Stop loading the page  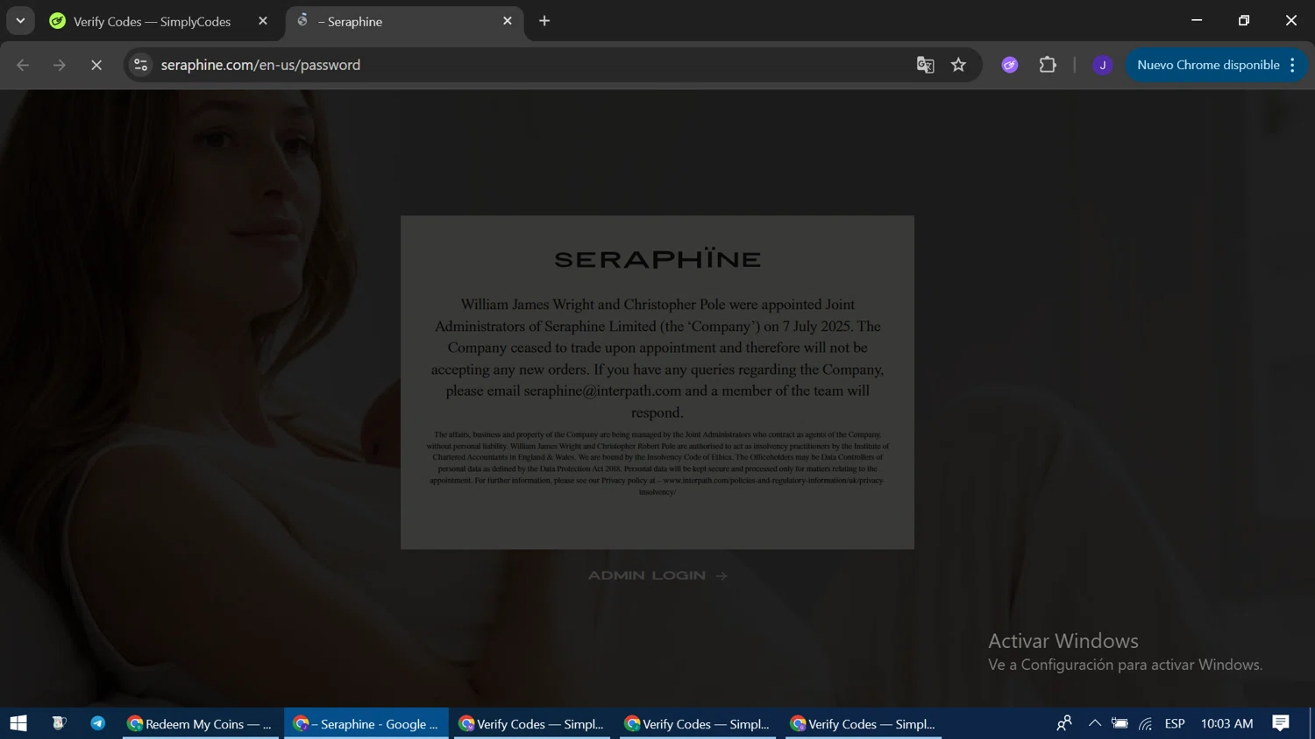(96, 65)
